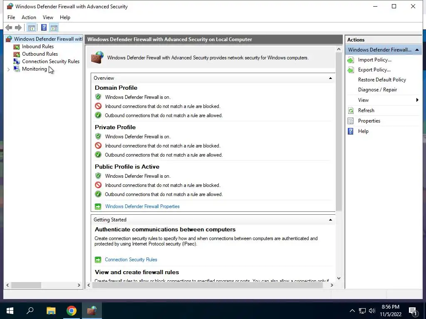Screen dimensions: 426x319
Task: Open the Action menu
Action: [x=29, y=17]
